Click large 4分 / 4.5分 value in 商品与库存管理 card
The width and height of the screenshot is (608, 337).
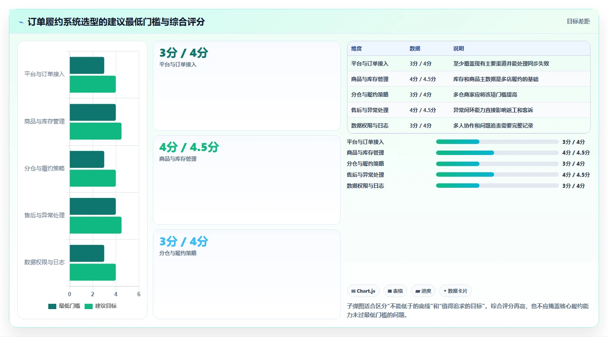[x=189, y=147]
